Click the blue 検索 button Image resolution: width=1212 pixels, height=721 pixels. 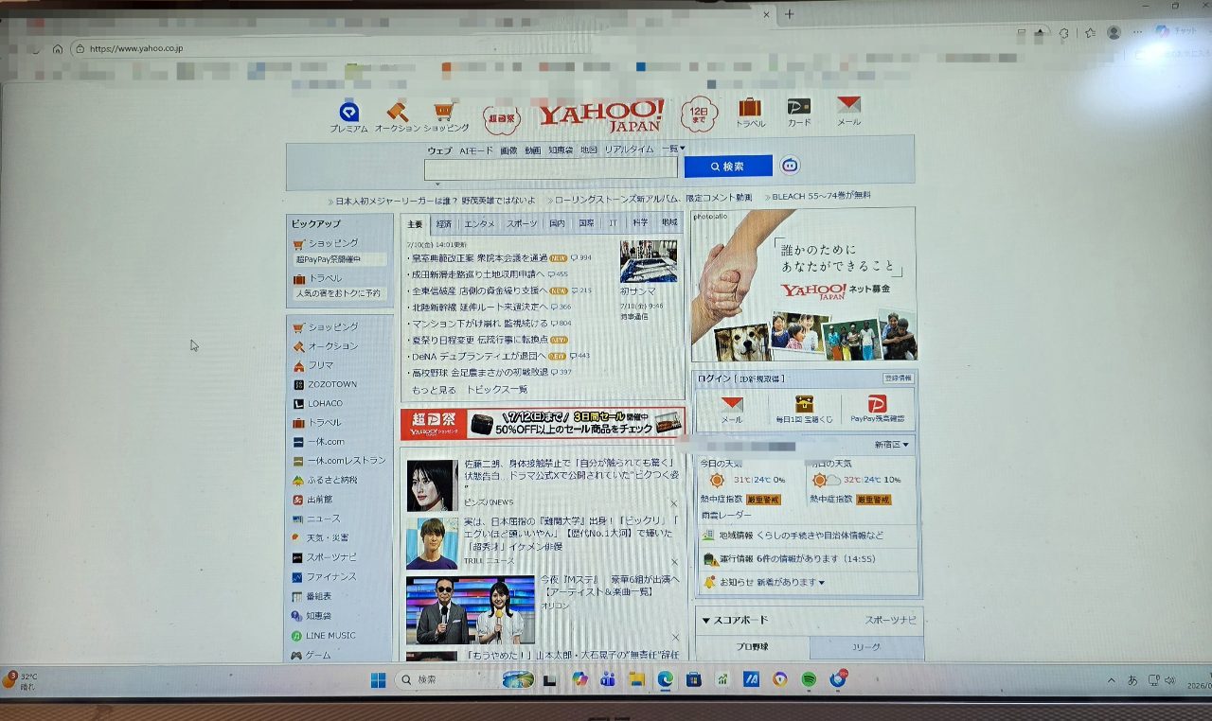click(x=728, y=166)
